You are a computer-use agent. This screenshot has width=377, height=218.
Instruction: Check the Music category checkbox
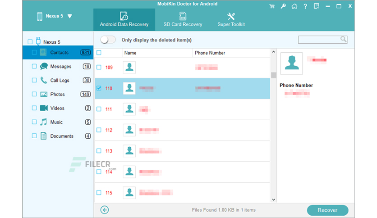pyautogui.click(x=34, y=122)
